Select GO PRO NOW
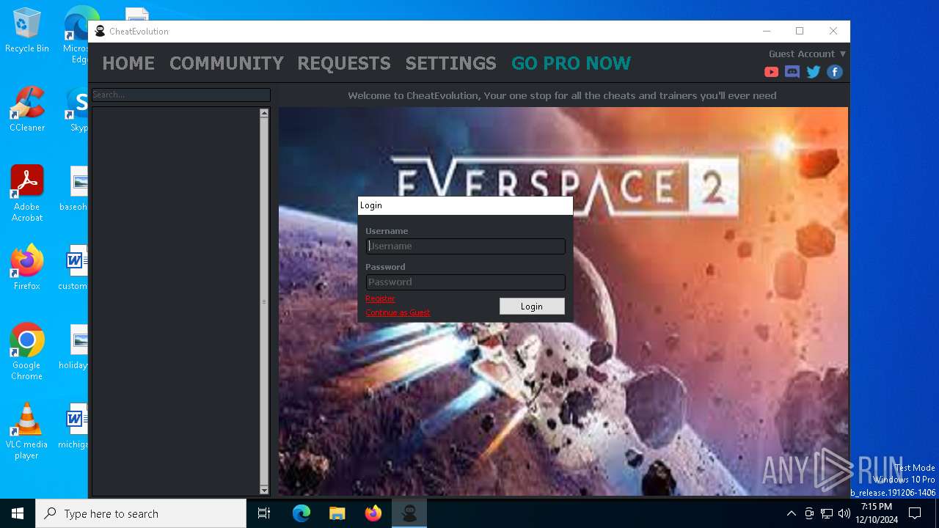The height and width of the screenshot is (528, 939). coord(571,64)
